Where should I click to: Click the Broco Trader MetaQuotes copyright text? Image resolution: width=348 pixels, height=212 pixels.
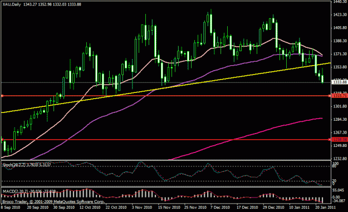point(53,202)
